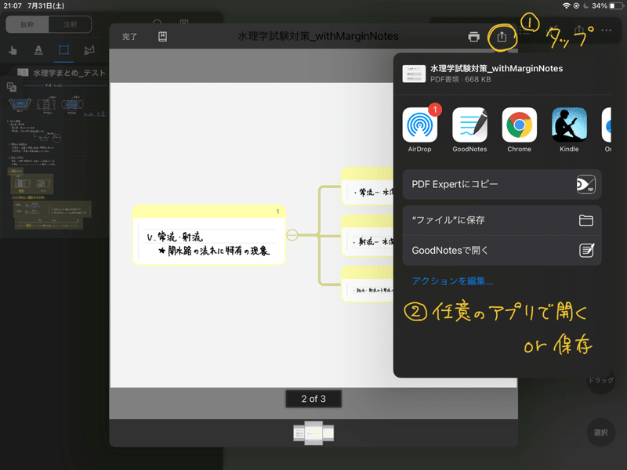
Task: Save to Files via ファイルに保存
Action: click(502, 220)
